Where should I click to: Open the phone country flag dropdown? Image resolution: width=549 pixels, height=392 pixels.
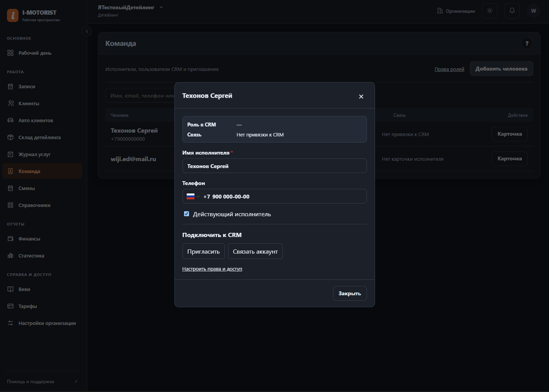pyautogui.click(x=193, y=197)
